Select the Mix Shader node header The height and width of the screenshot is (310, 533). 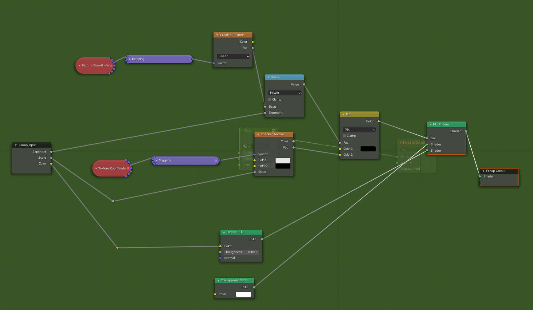pos(446,125)
